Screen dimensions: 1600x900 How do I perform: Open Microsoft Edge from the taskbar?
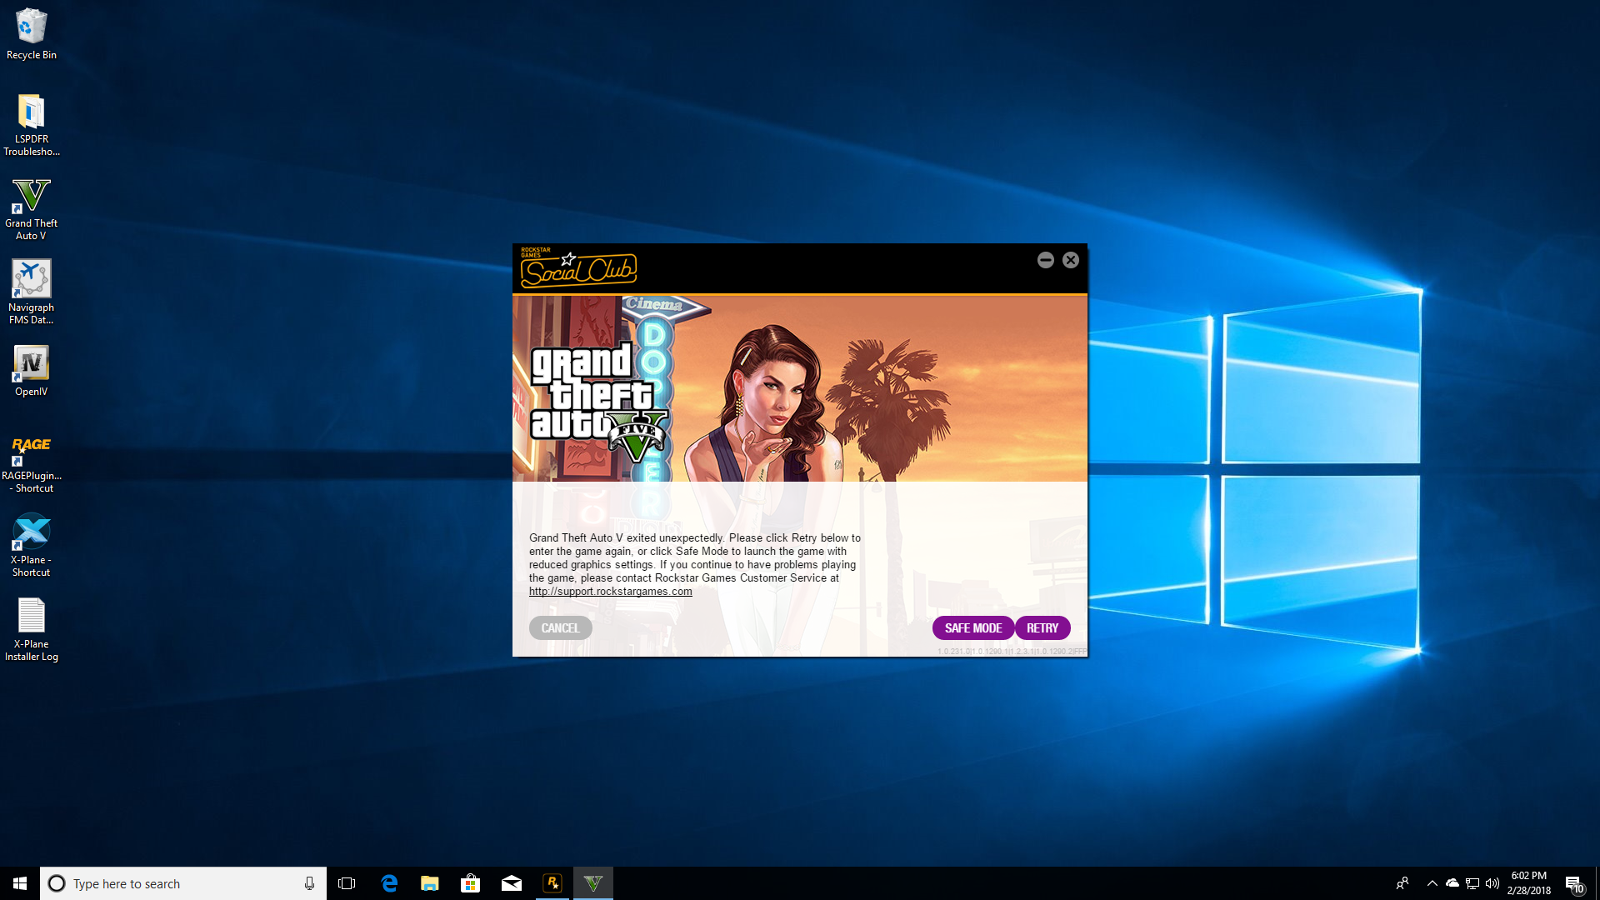click(389, 883)
